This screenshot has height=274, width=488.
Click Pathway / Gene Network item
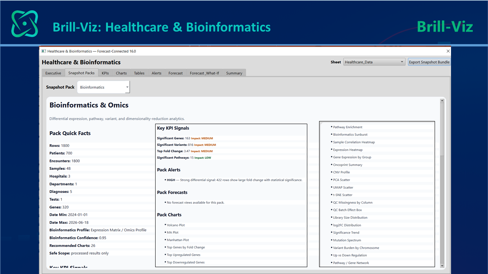pyautogui.click(x=351, y=263)
